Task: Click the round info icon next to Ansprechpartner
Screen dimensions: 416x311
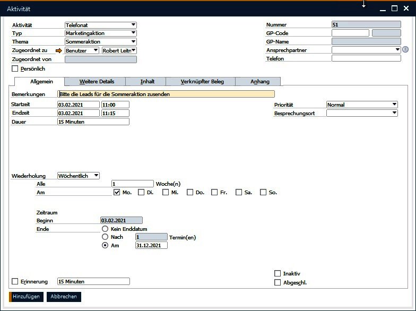Action: pyautogui.click(x=405, y=50)
